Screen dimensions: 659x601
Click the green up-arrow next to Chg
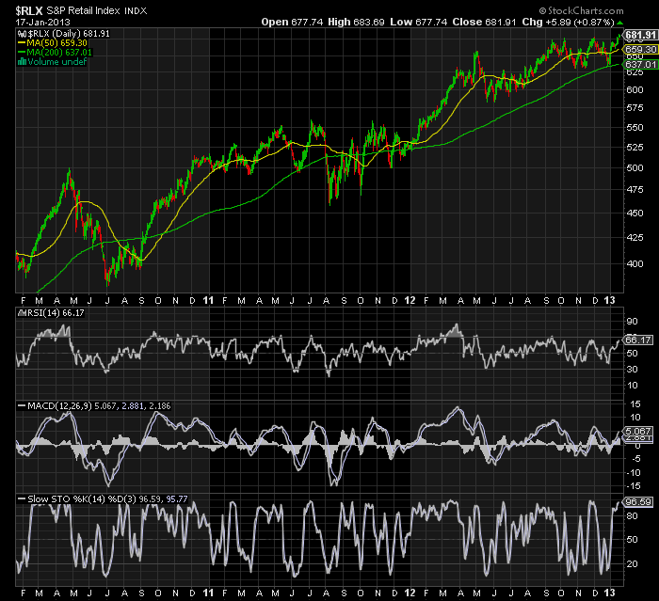tap(619, 23)
